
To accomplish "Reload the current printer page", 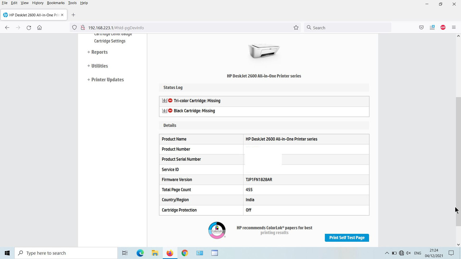I will (x=29, y=28).
